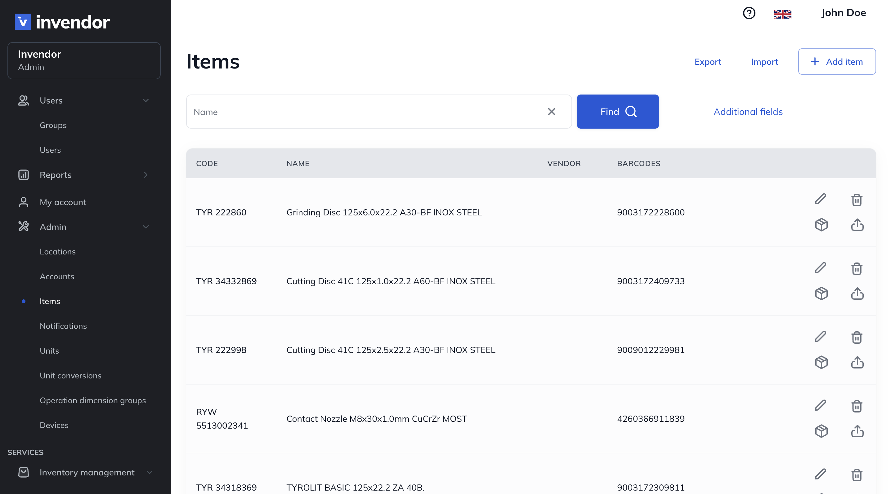
Task: Open the Additional fields options
Action: [x=748, y=112]
